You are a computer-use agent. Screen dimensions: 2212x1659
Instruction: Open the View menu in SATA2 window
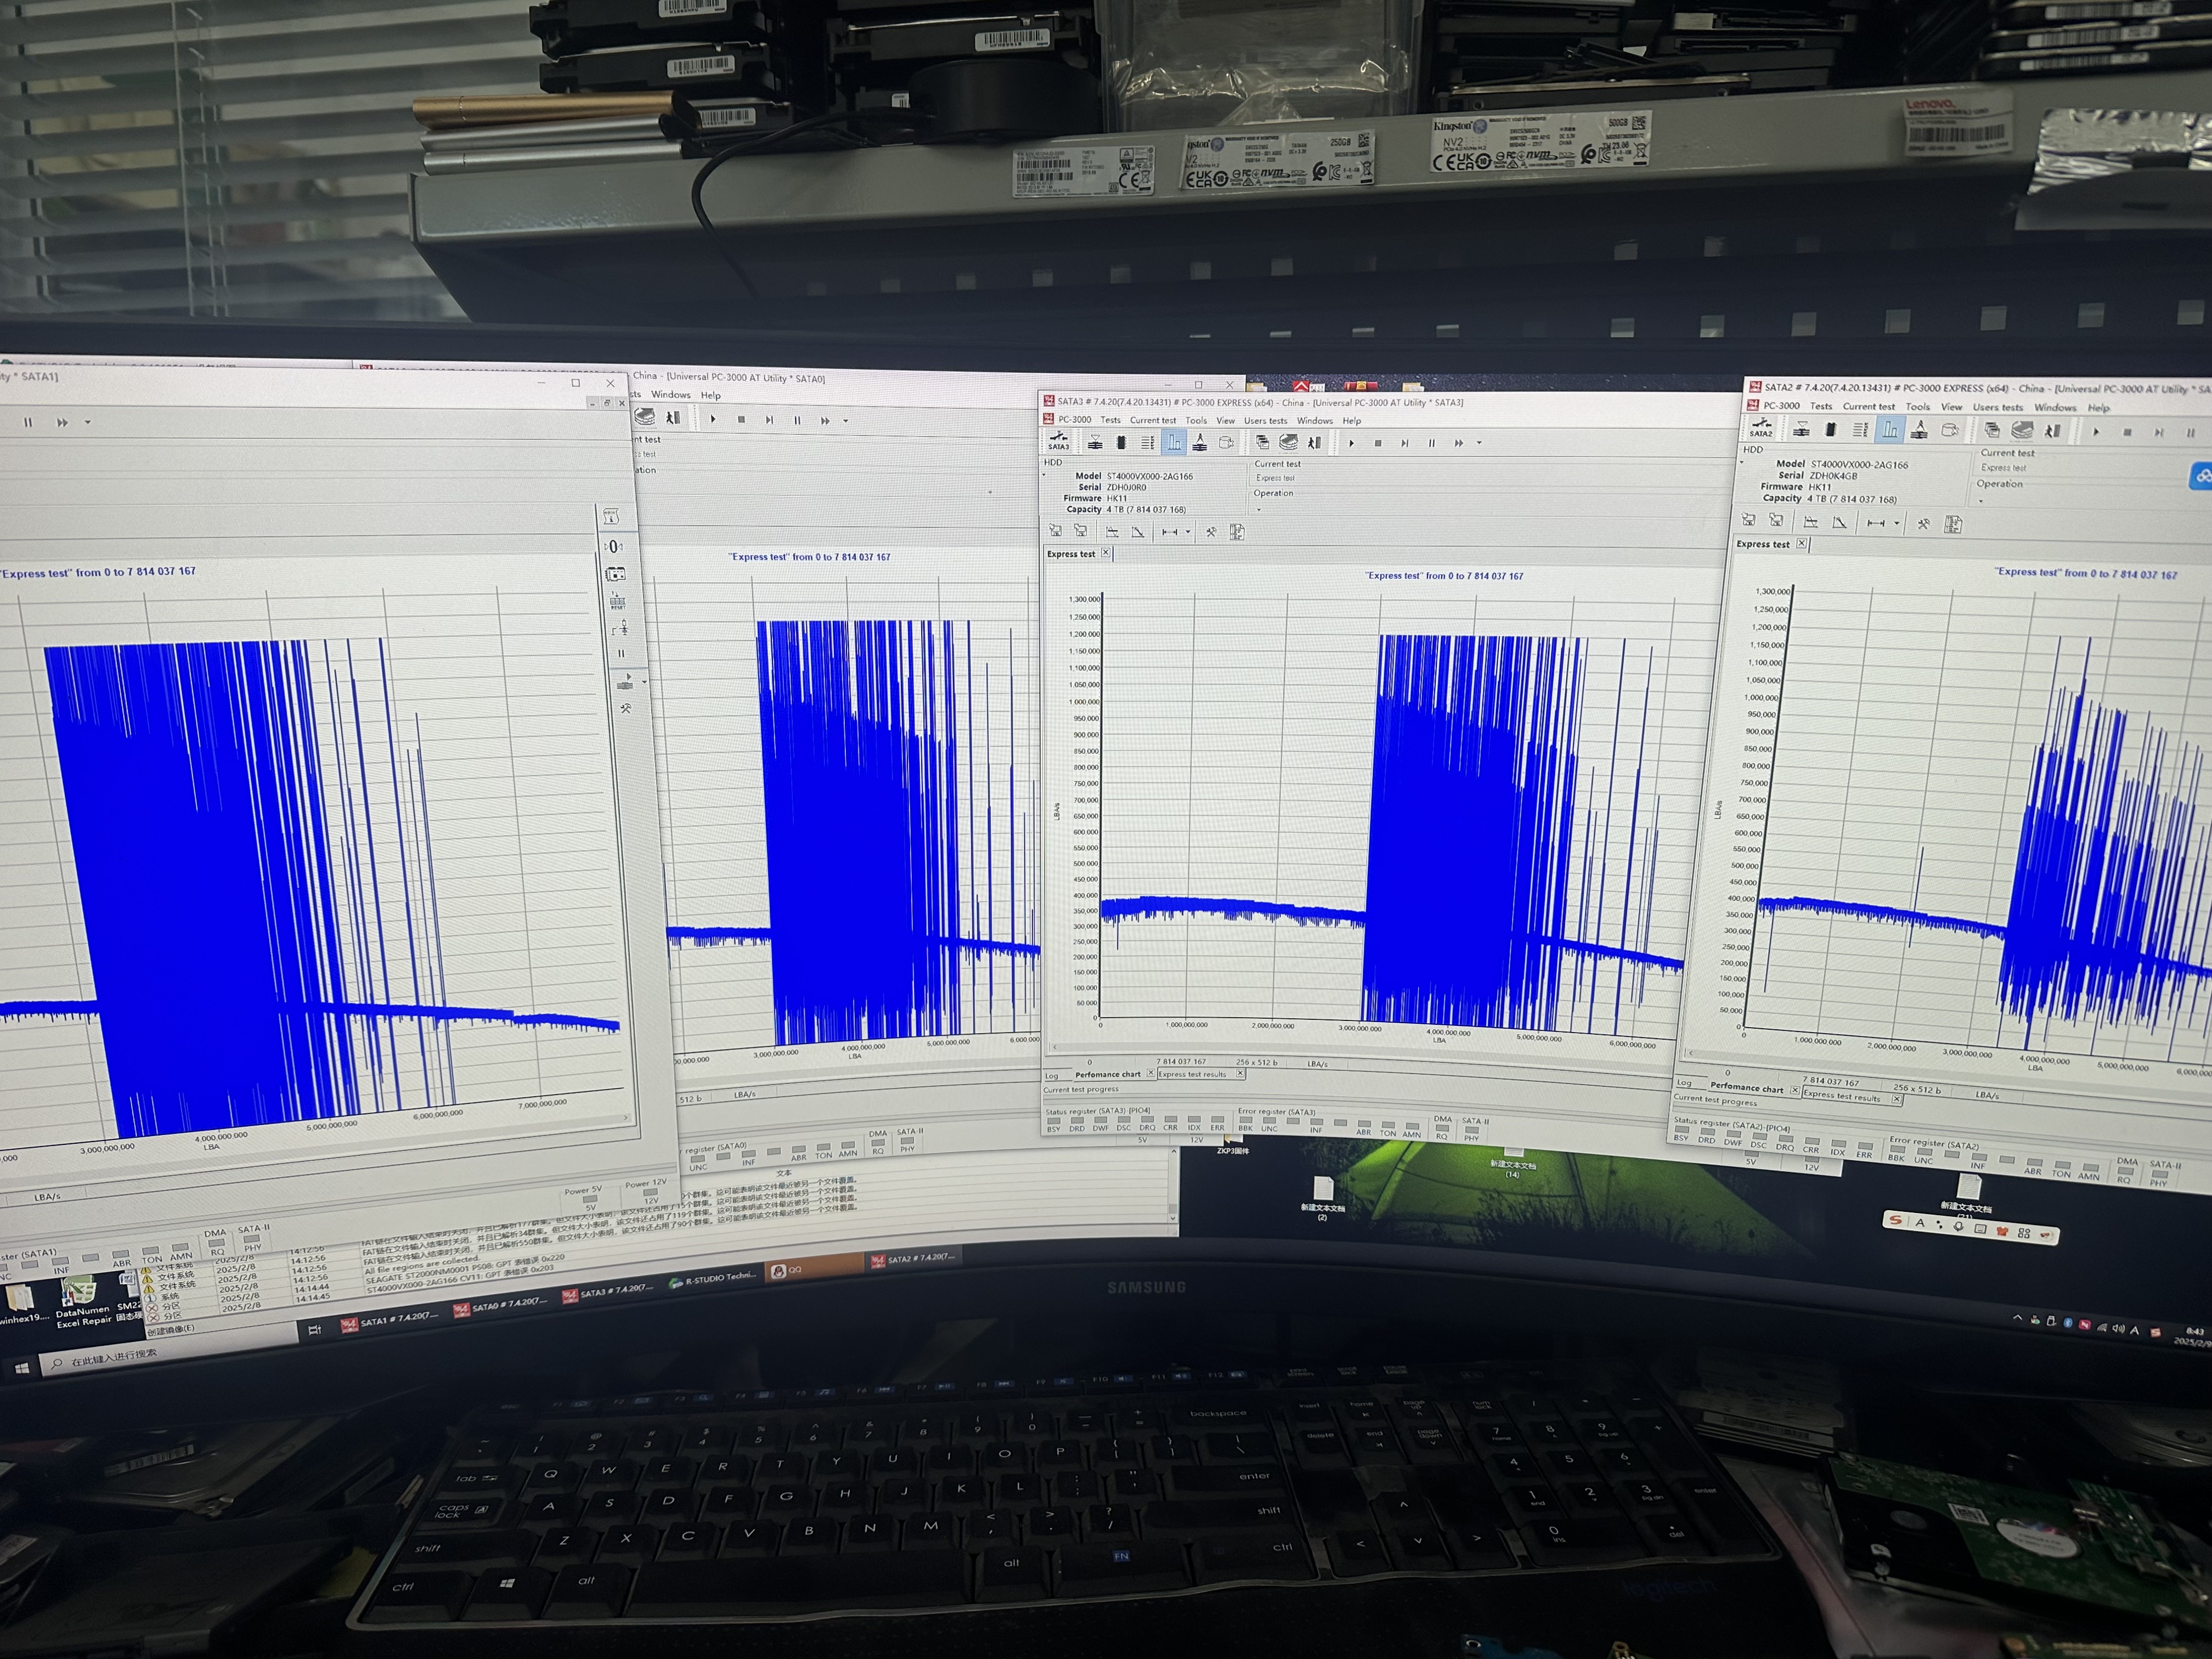pos(1951,407)
